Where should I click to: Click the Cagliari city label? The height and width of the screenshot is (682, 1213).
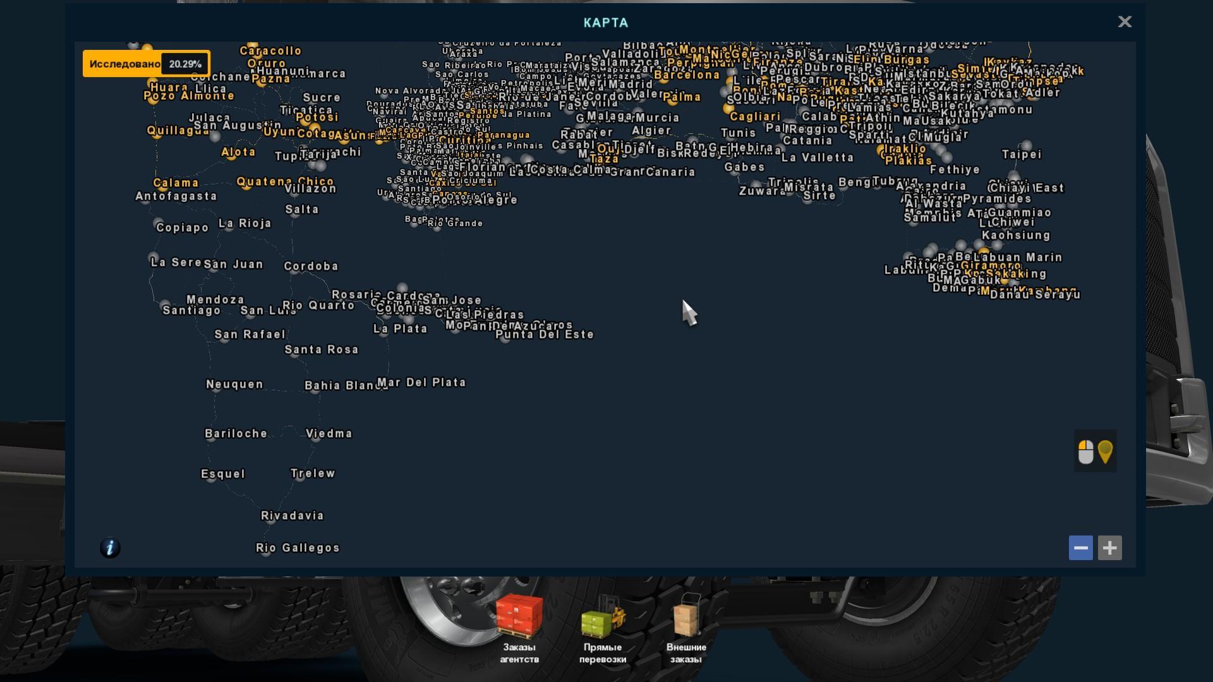(755, 117)
